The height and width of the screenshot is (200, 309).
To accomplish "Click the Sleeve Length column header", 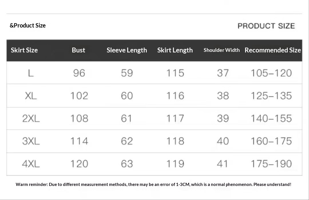I will pos(127,50).
